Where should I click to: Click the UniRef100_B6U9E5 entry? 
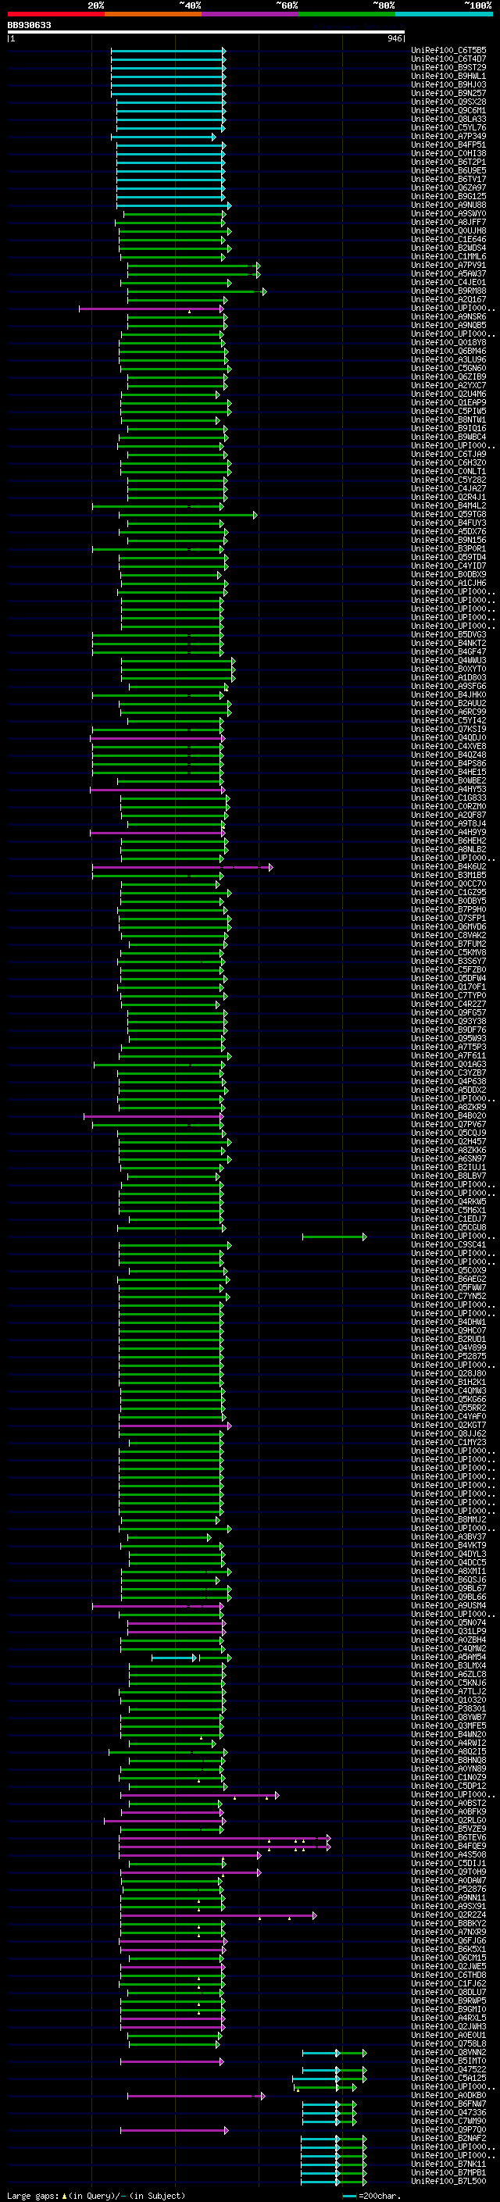448,171
